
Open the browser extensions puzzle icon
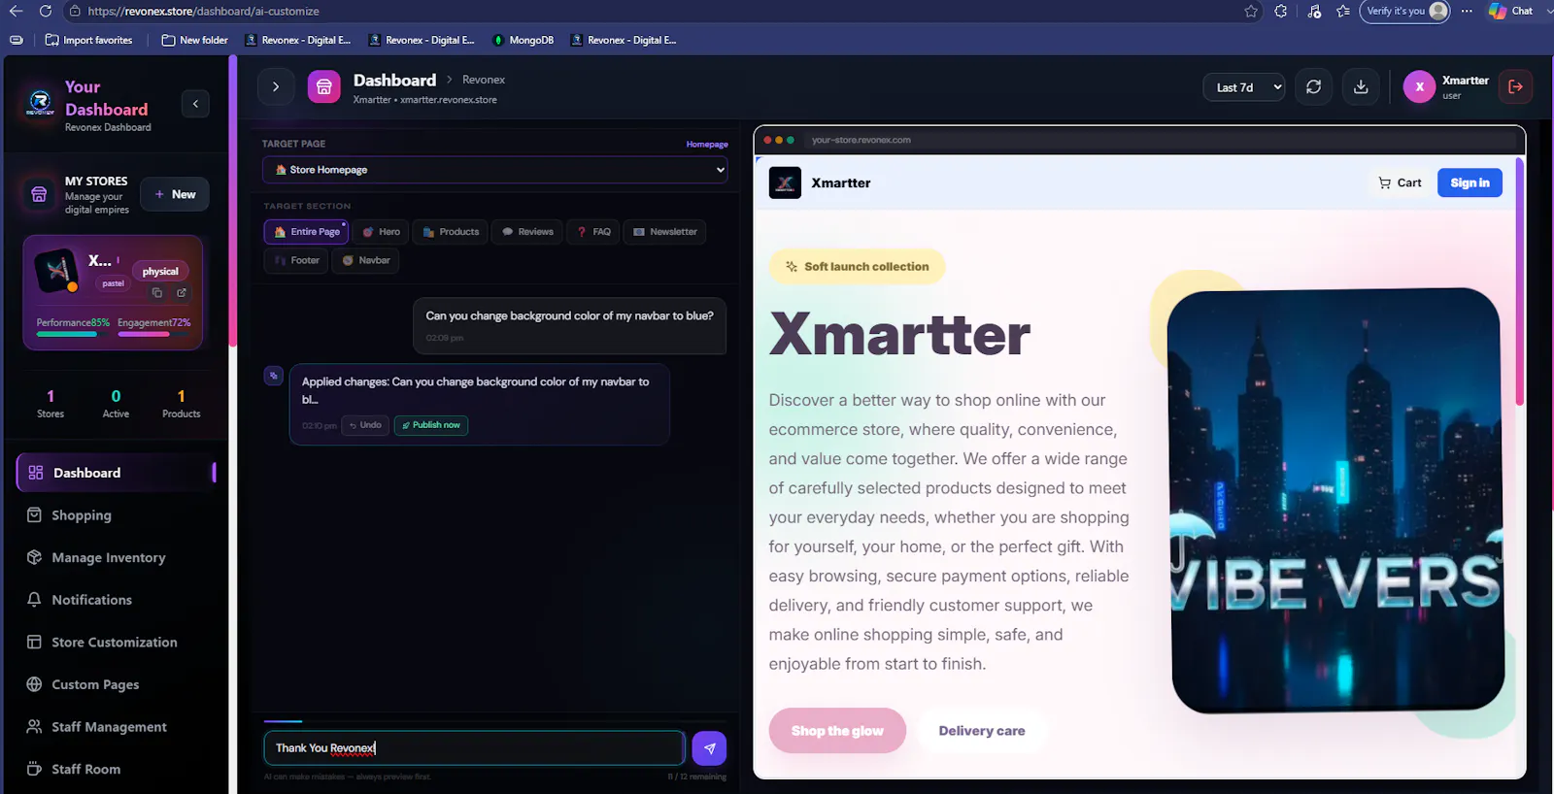tap(1281, 11)
